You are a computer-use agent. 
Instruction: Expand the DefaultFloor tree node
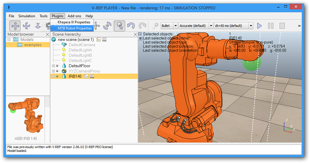[53, 66]
